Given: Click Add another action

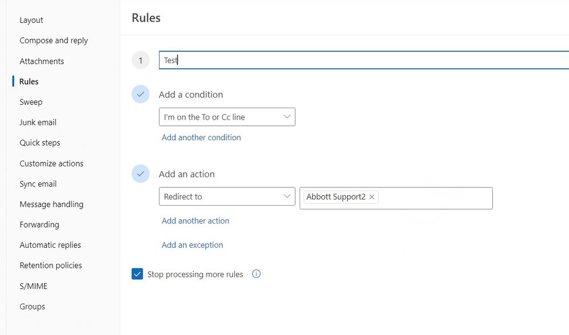Looking at the screenshot, I should 195,220.
